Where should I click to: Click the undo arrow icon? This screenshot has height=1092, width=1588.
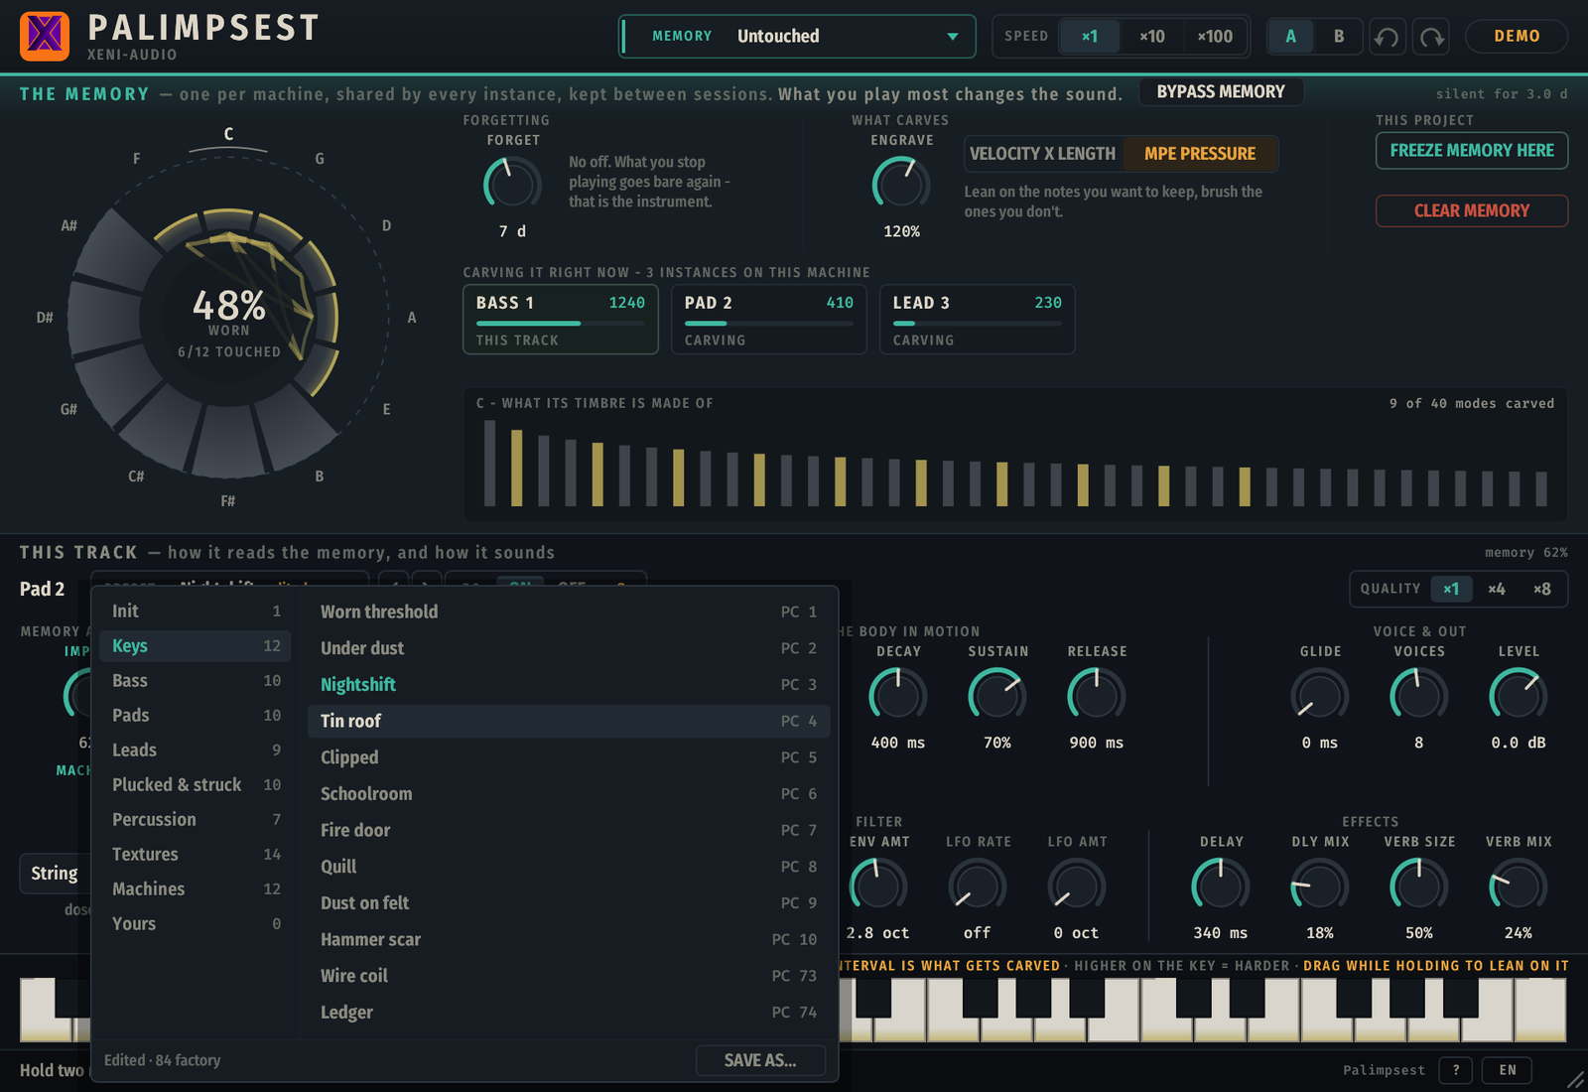(x=1388, y=37)
